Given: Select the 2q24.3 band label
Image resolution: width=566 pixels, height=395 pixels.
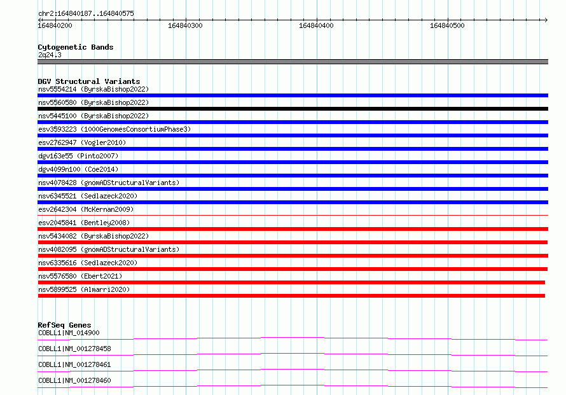Looking at the screenshot, I should tap(50, 55).
